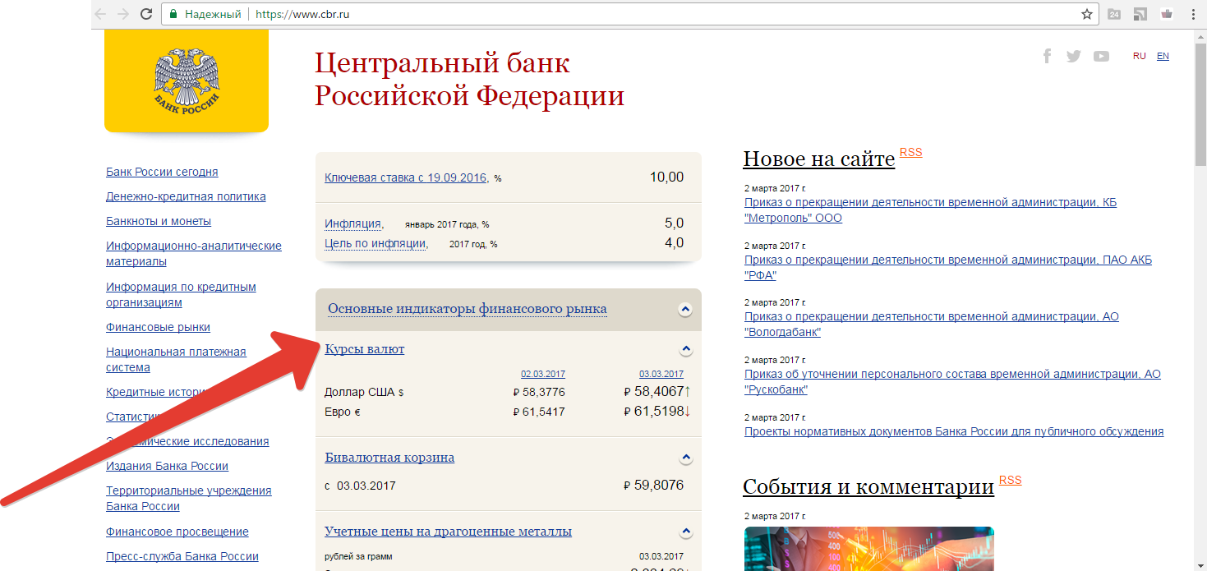
Task: Click the 'Инфляция' link
Action: tap(354, 223)
